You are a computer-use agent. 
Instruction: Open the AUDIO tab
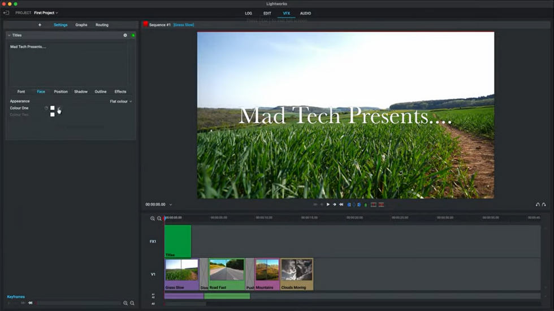pos(305,14)
